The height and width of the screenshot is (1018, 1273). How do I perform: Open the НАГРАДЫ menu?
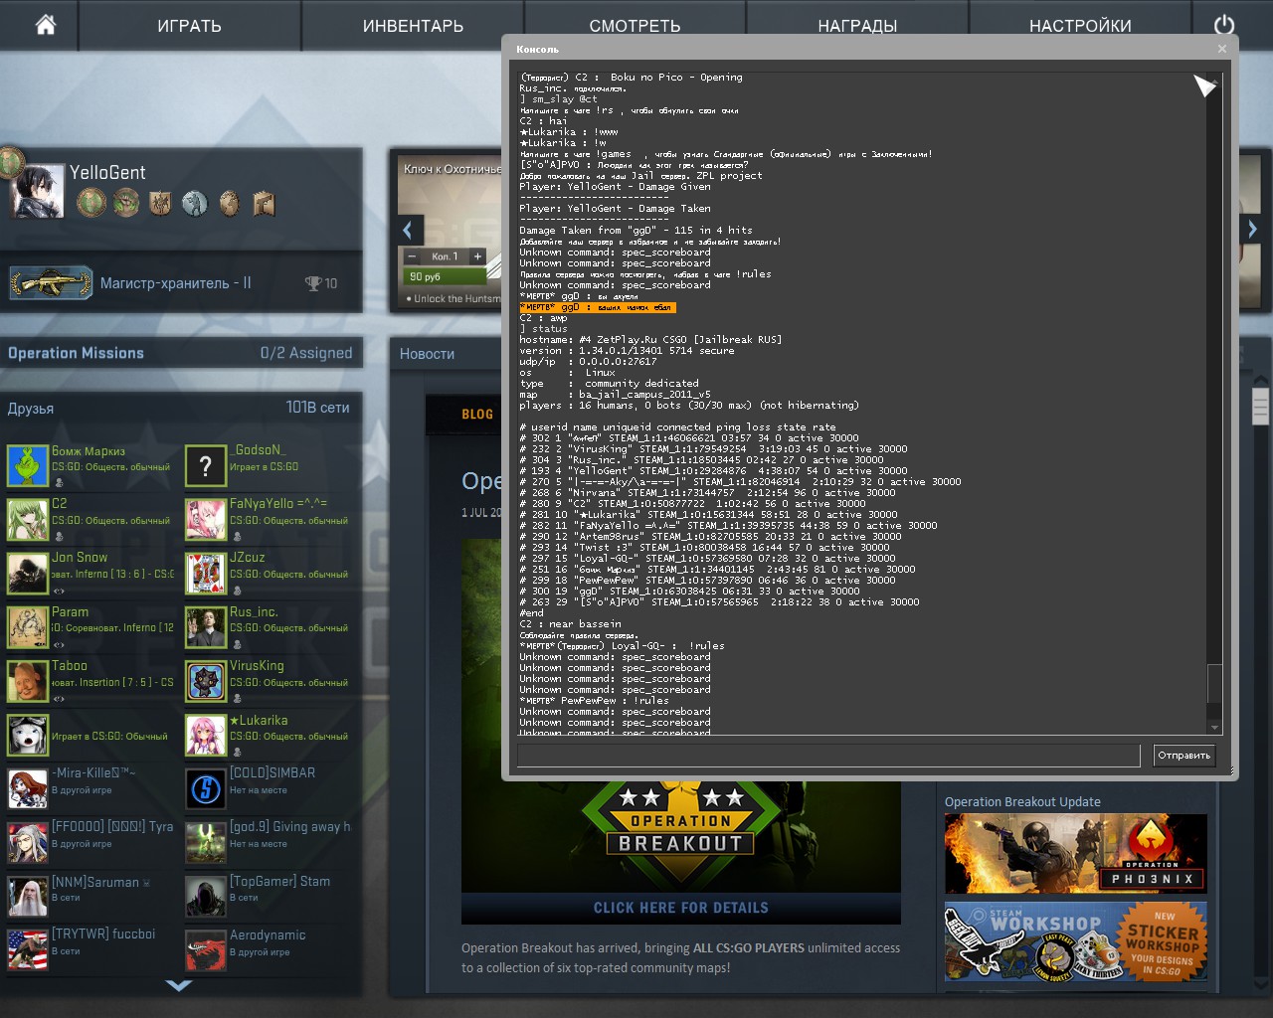[x=857, y=26]
